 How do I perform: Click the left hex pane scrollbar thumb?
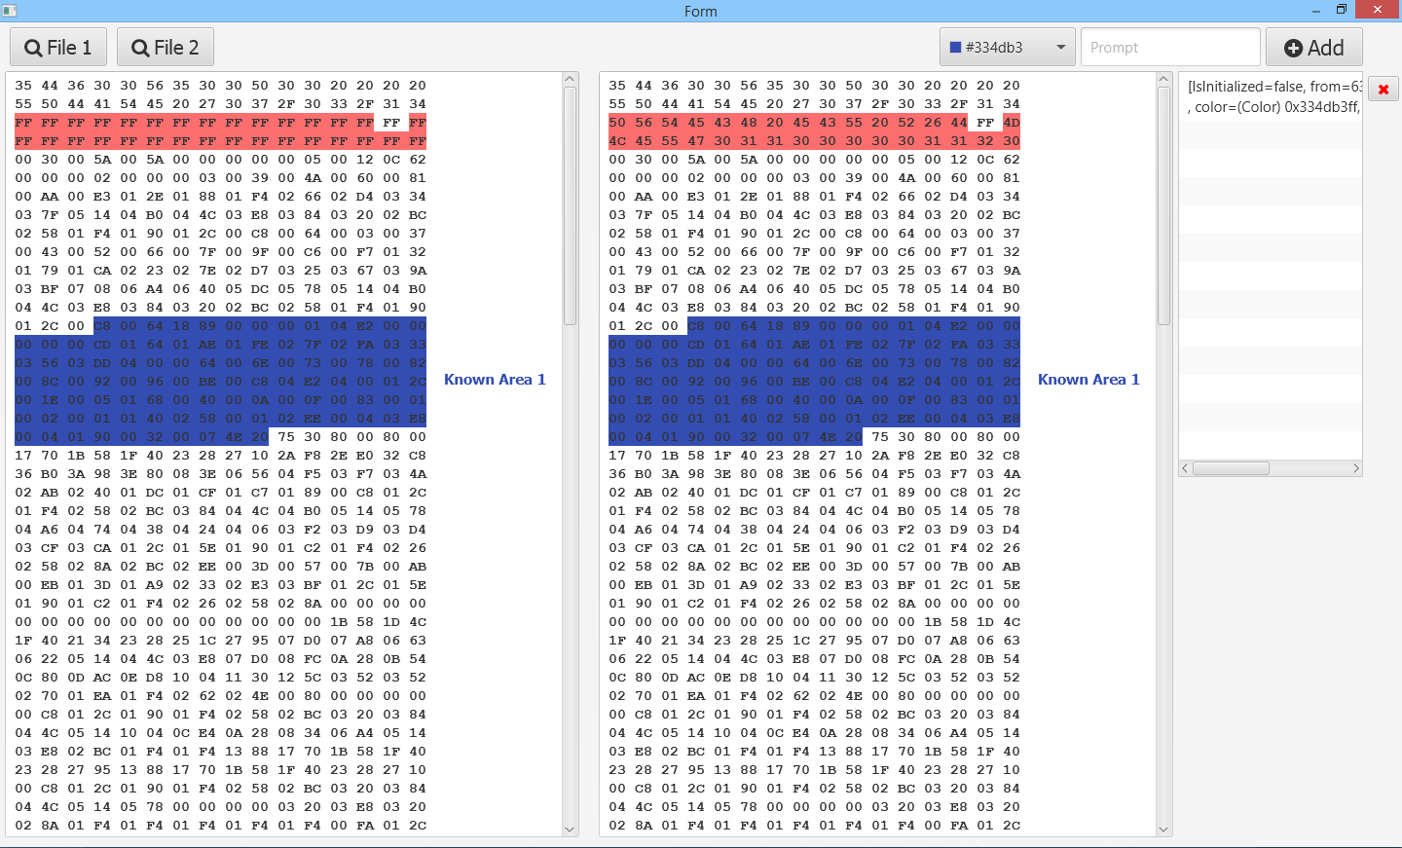[x=570, y=206]
